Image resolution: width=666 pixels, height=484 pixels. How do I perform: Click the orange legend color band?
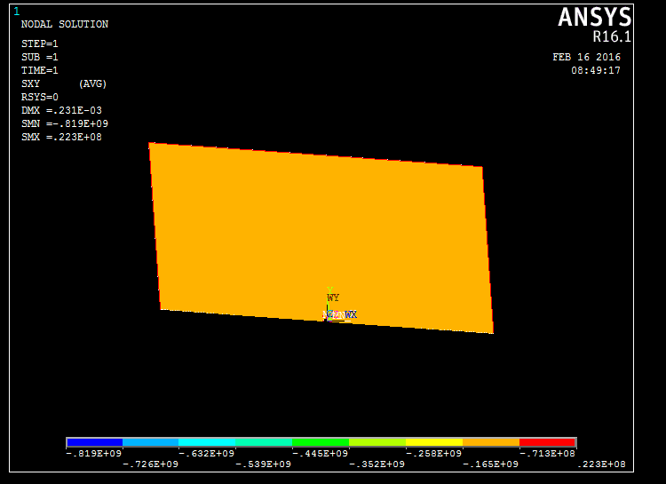point(491,442)
